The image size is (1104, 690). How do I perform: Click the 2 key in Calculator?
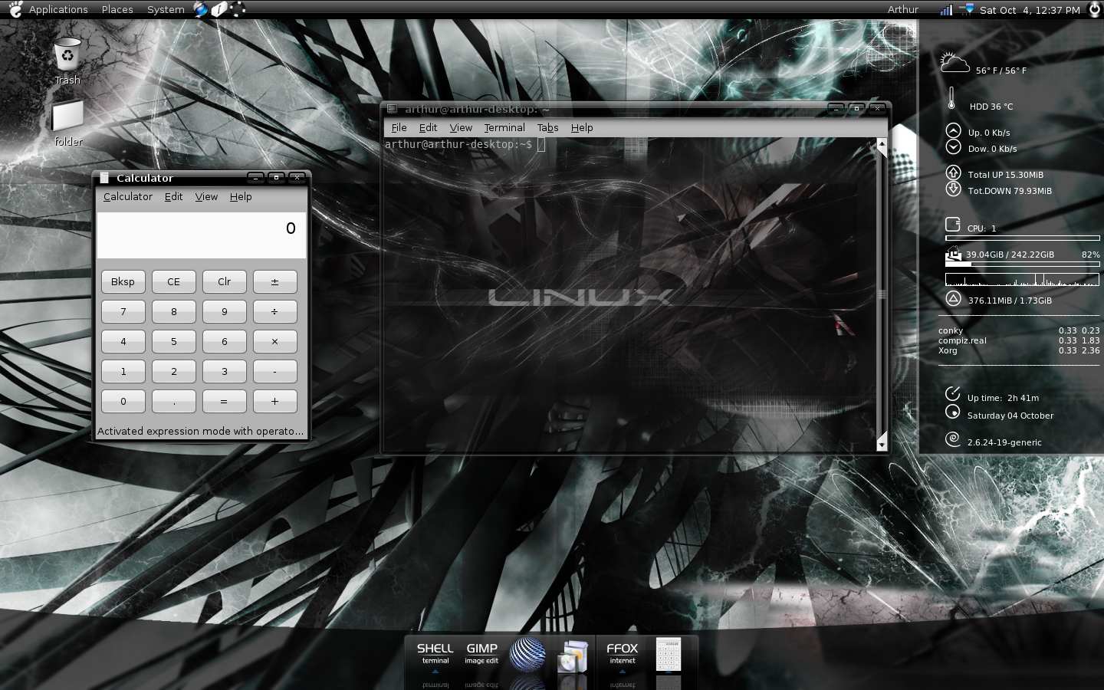[x=173, y=371]
